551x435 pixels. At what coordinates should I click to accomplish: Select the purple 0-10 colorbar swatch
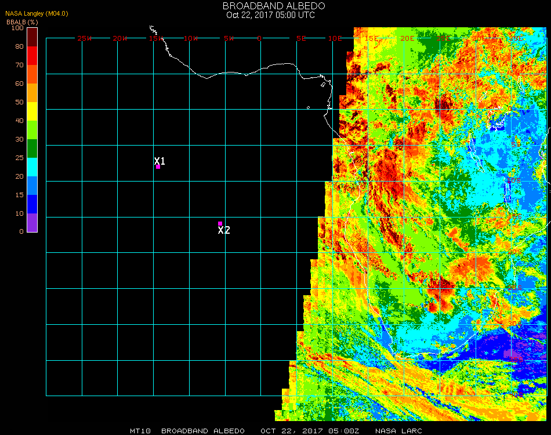coord(32,223)
